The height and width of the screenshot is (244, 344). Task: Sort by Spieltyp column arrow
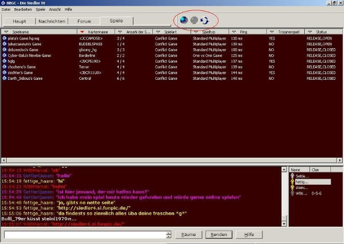pyautogui.click(x=196, y=32)
